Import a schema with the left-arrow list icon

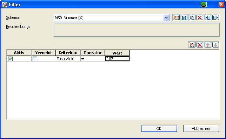pyautogui.click(x=208, y=18)
